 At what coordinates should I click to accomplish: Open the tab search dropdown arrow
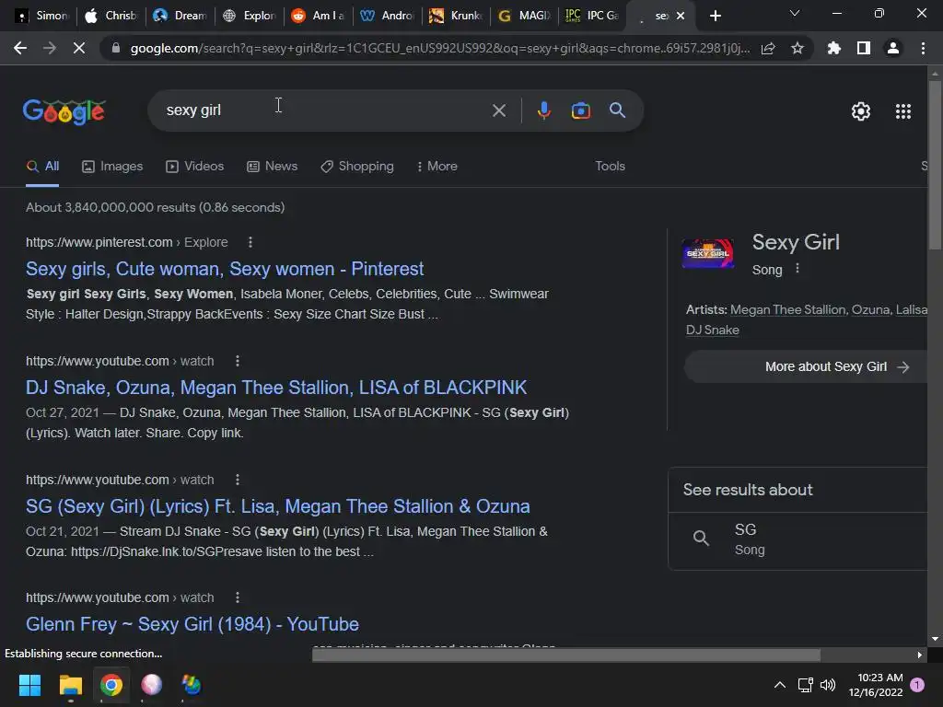click(x=795, y=13)
